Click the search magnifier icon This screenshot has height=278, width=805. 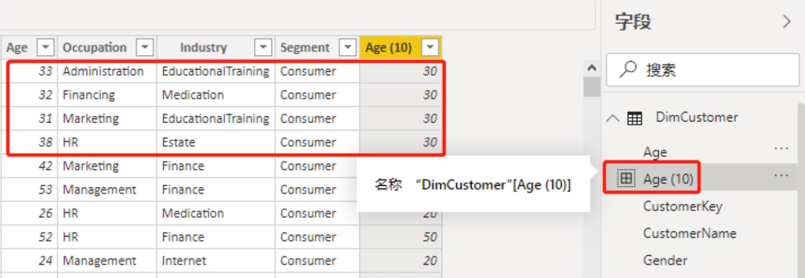[x=628, y=70]
